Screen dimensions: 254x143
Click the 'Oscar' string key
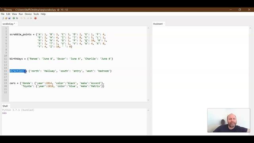pos(61,59)
